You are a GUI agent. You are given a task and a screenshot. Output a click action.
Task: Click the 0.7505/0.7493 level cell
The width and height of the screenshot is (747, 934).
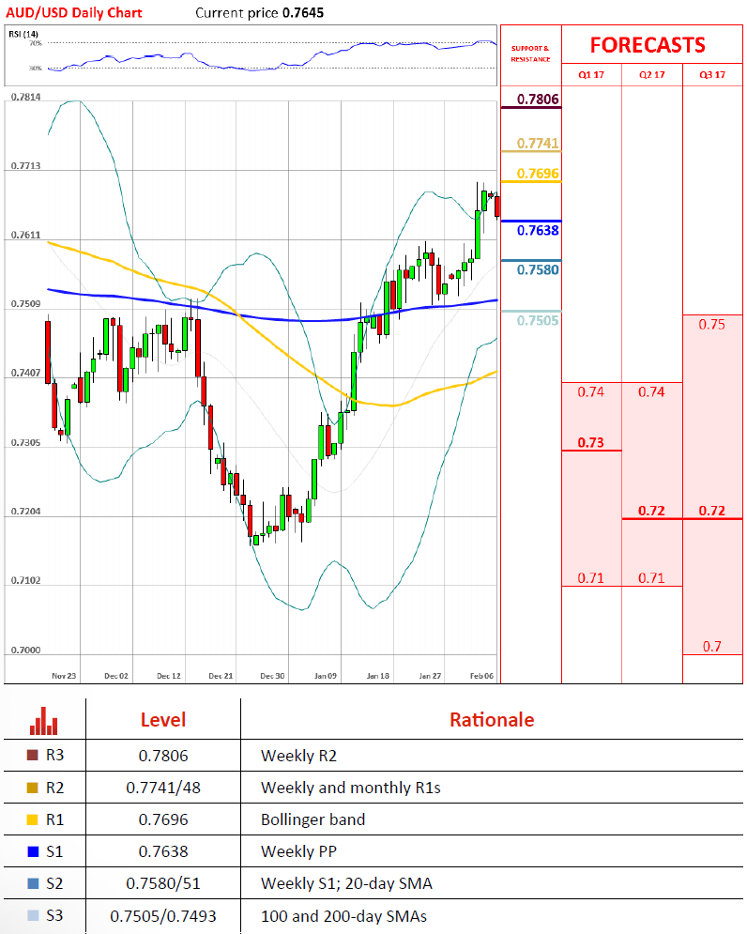coord(163,916)
